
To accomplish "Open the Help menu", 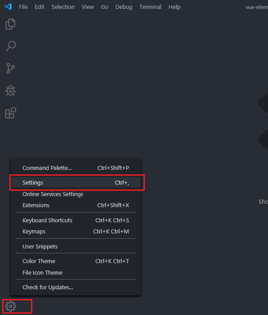I will tap(175, 7).
